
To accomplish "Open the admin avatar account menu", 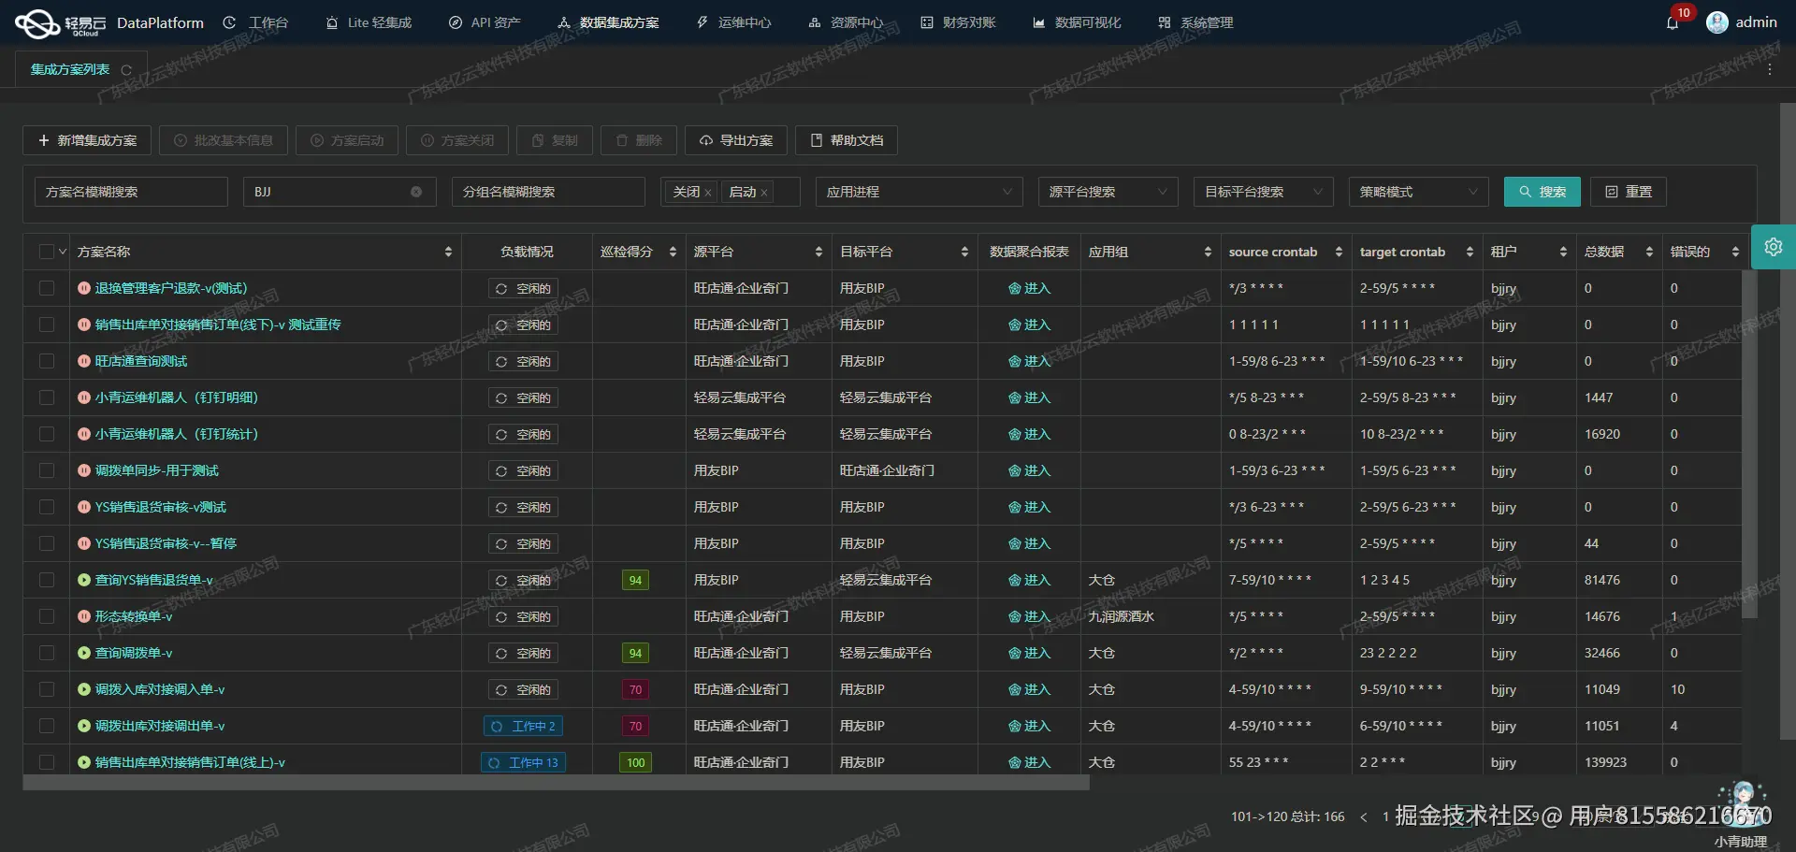I will tap(1718, 22).
